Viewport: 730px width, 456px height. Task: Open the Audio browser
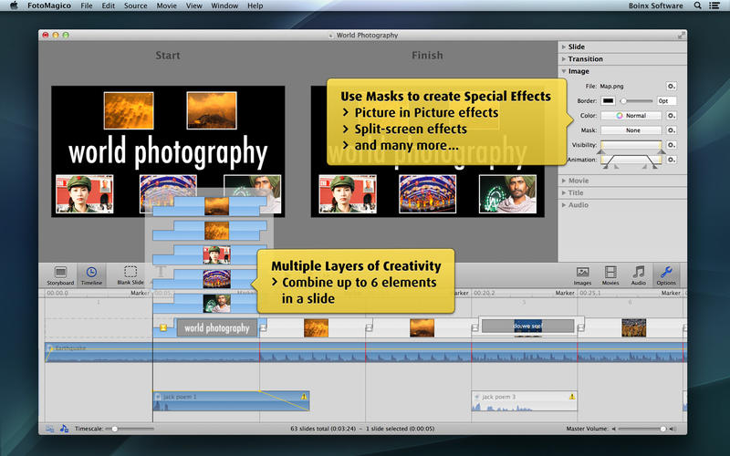[x=638, y=275]
